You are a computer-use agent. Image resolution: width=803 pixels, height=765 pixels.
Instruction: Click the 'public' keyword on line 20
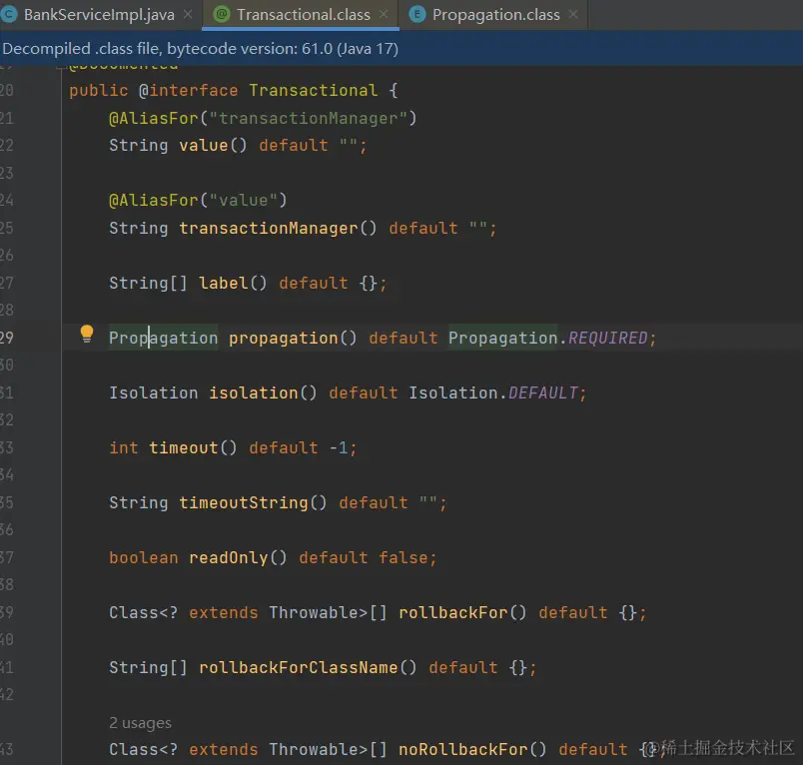(98, 91)
